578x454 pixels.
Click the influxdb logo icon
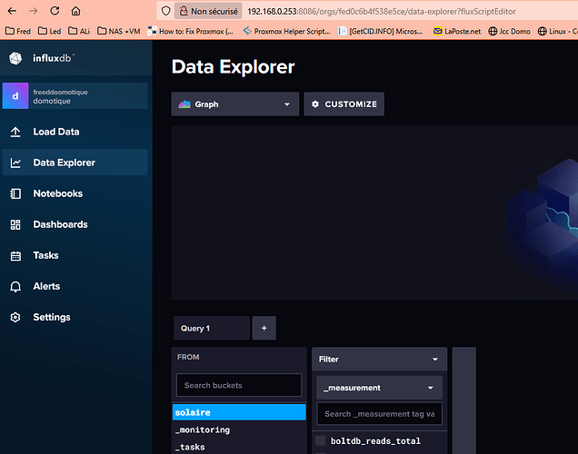[15, 58]
